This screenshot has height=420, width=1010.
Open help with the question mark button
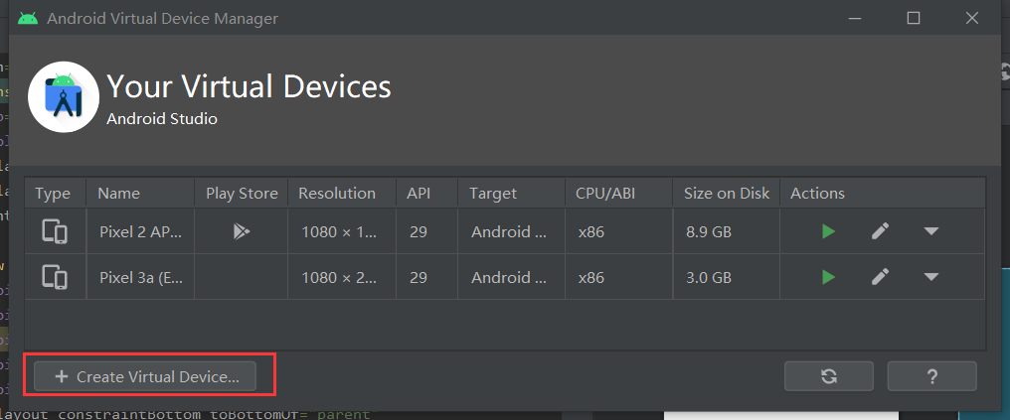(932, 376)
